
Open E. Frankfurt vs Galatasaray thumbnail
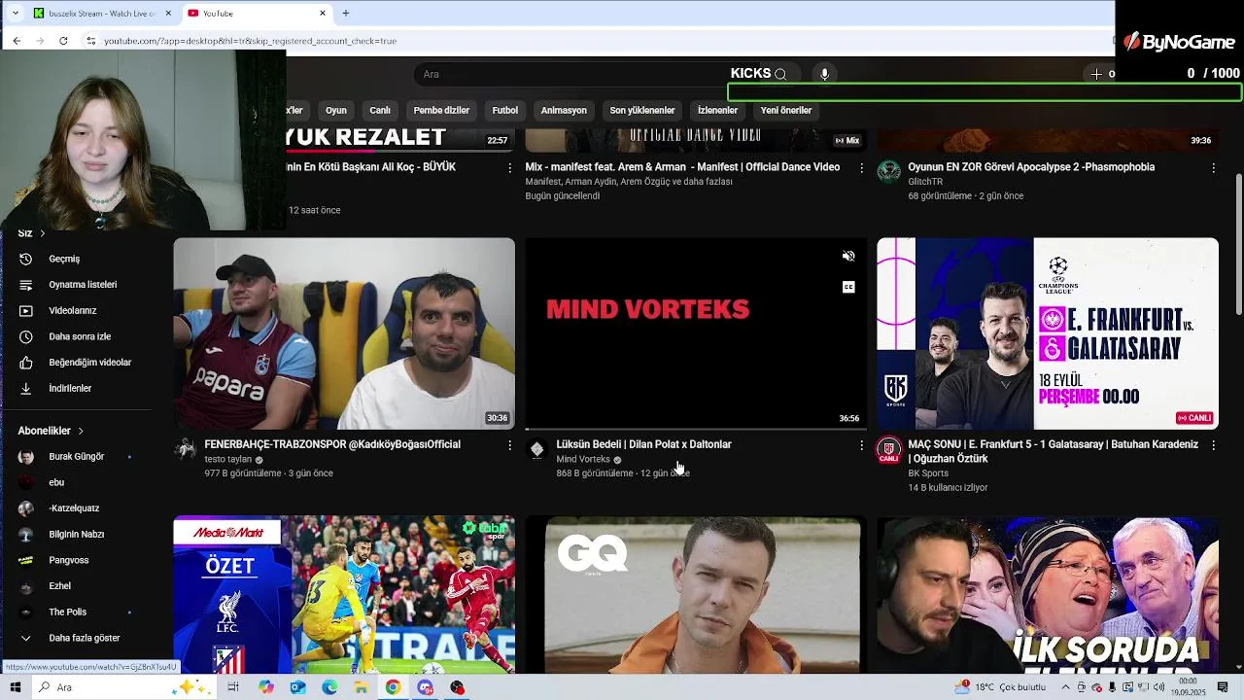coord(1048,333)
